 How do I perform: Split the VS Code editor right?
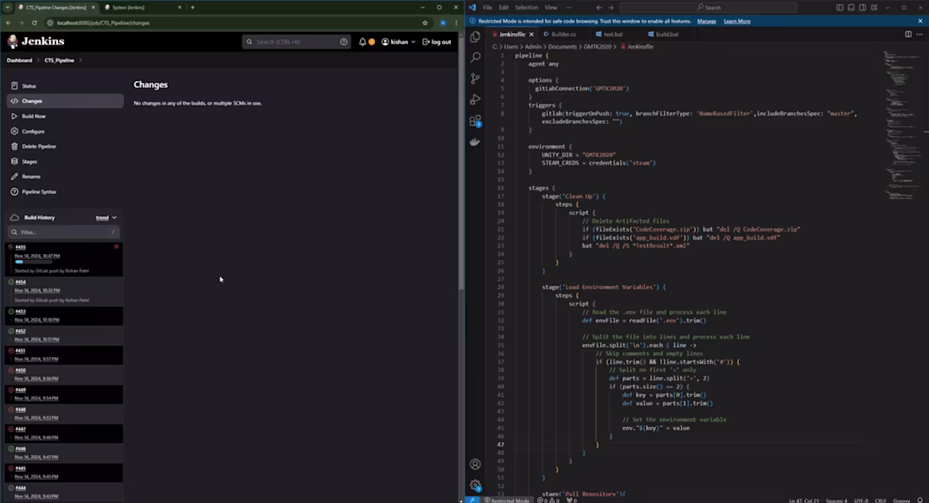click(908, 35)
